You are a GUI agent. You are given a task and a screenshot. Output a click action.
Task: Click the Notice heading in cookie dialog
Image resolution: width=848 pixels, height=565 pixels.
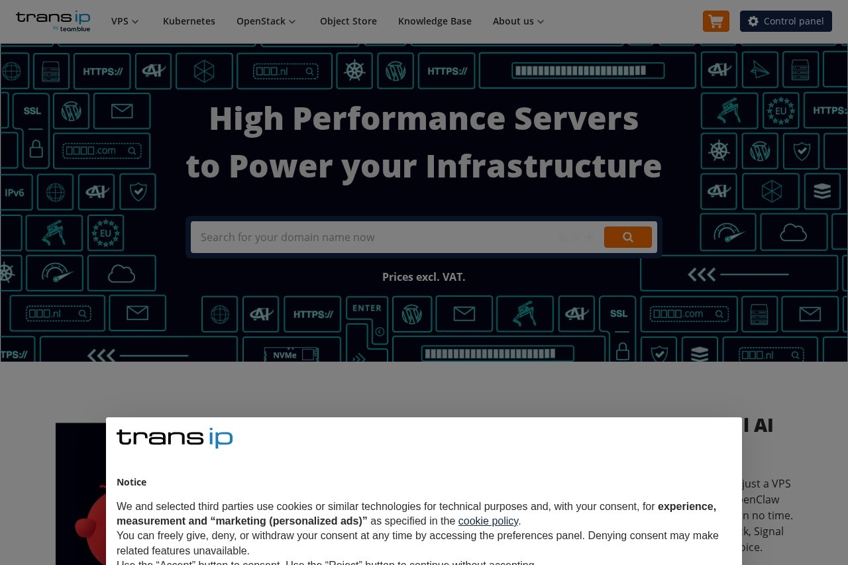(x=131, y=482)
